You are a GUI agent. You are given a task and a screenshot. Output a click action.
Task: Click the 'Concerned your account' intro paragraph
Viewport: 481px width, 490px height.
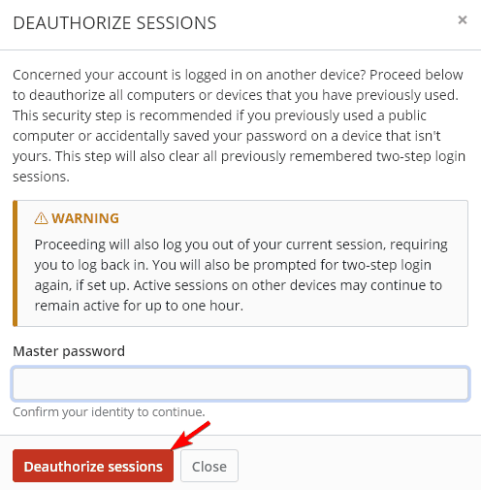pyautogui.click(x=240, y=125)
